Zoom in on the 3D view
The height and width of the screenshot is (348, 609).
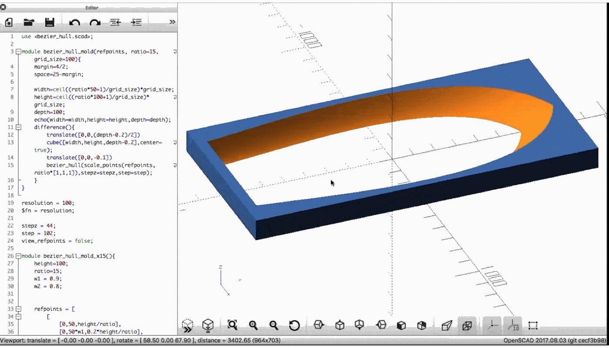tap(253, 325)
